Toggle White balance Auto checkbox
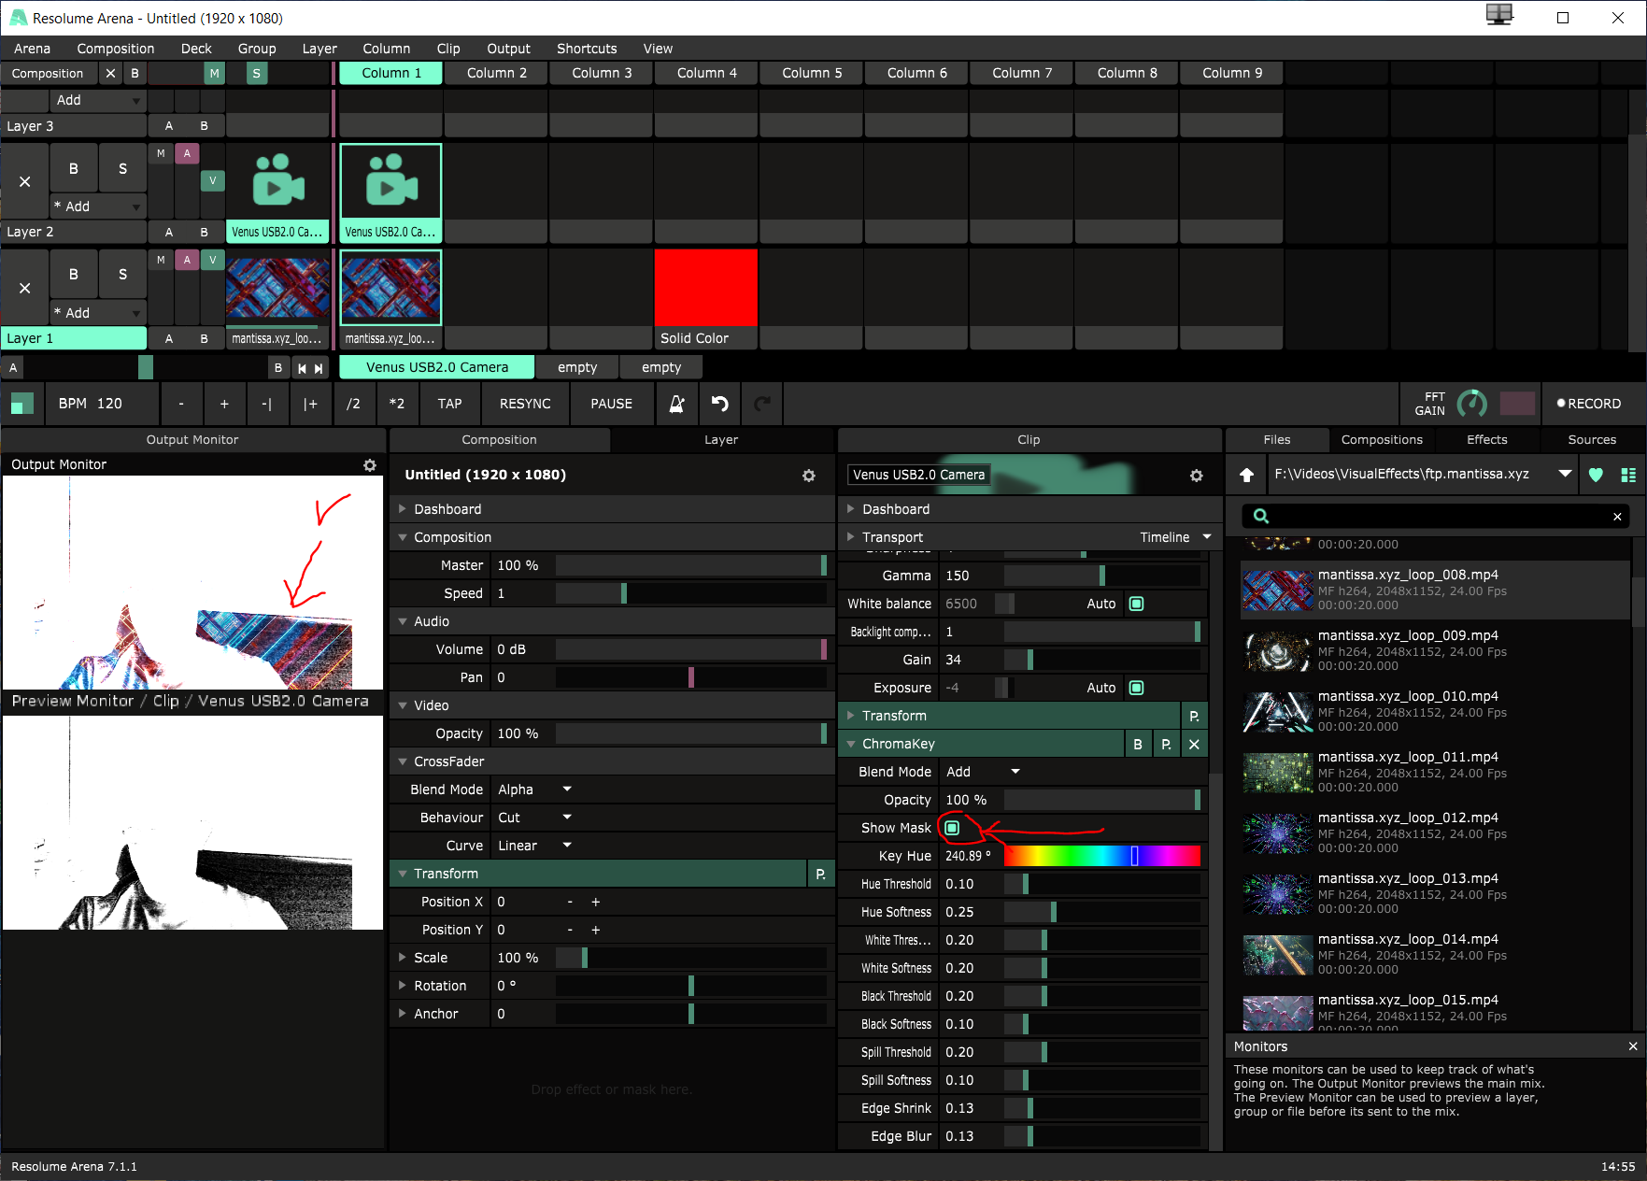Screen dimensions: 1647x1181 point(1136,604)
